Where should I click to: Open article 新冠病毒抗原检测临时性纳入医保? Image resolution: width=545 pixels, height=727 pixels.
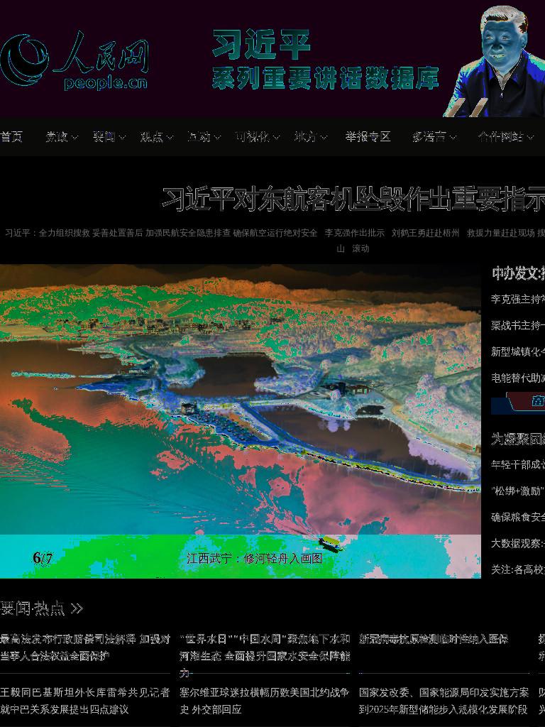(434, 640)
